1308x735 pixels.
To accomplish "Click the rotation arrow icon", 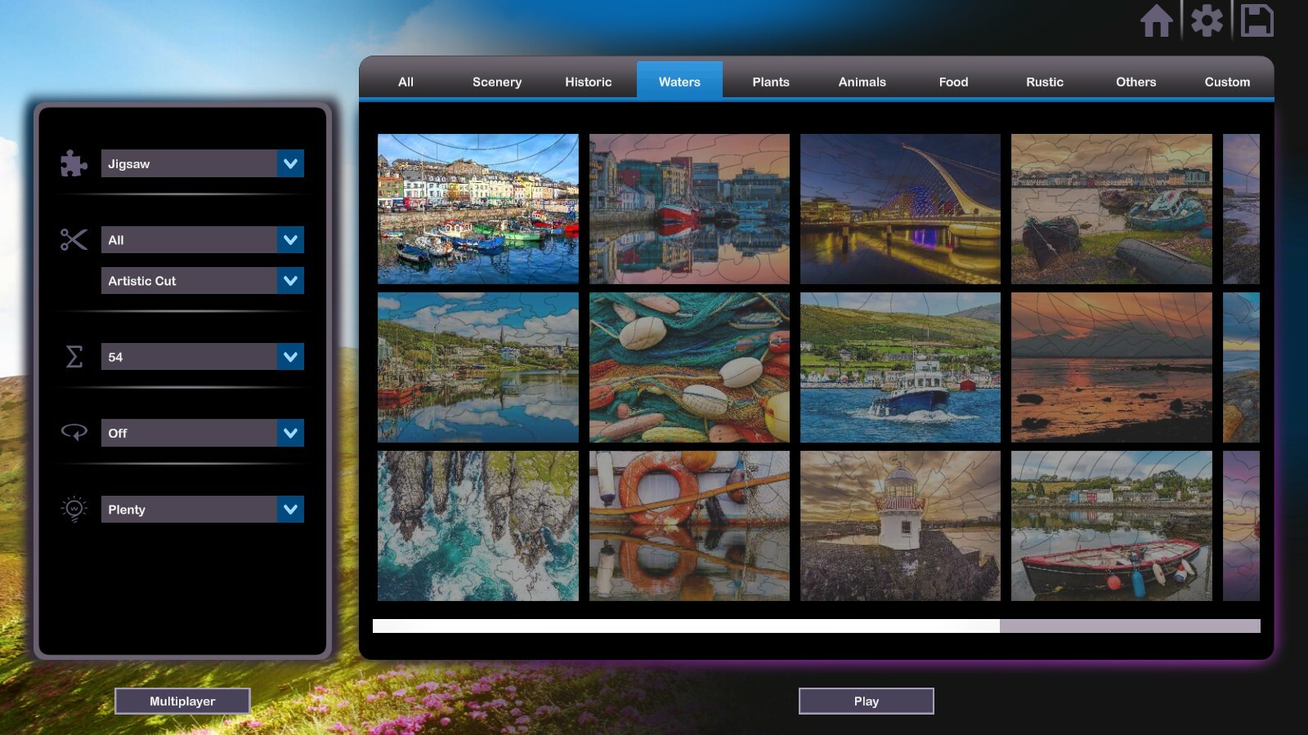I will (x=73, y=433).
